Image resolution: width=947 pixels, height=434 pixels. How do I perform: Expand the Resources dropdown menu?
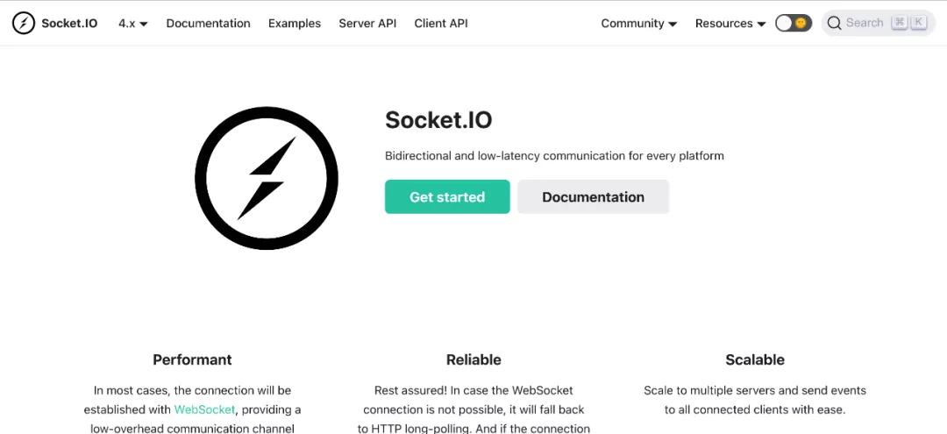pos(730,24)
